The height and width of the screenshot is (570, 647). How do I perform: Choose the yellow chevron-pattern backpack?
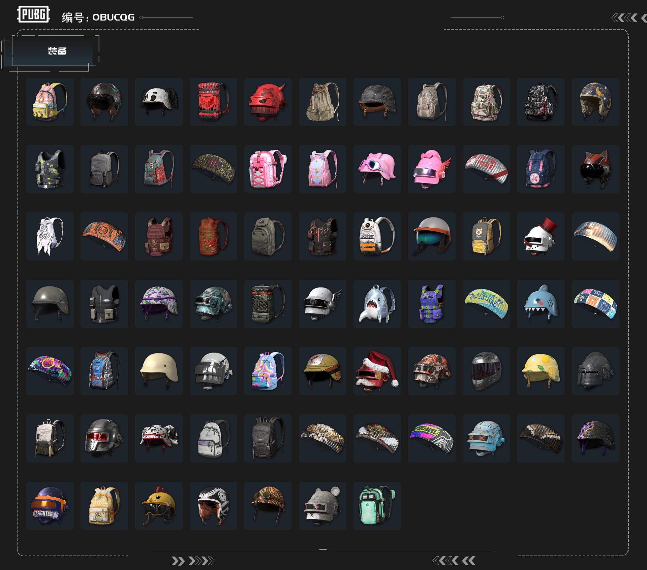point(104,506)
